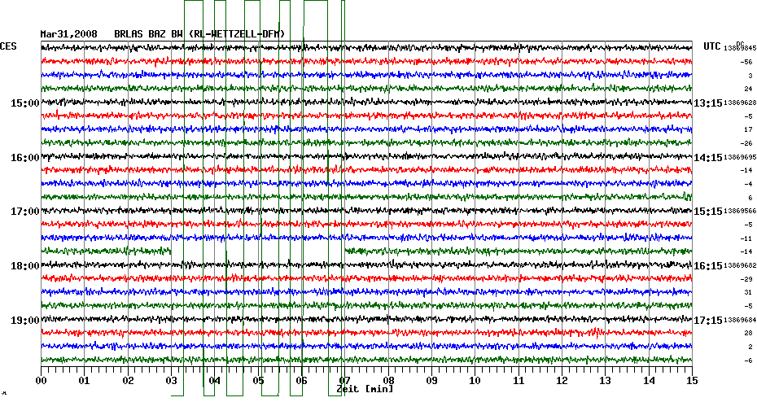Image resolution: width=757 pixels, height=402 pixels.
Task: Select the 17:00 CES row label
Action: pos(24,212)
